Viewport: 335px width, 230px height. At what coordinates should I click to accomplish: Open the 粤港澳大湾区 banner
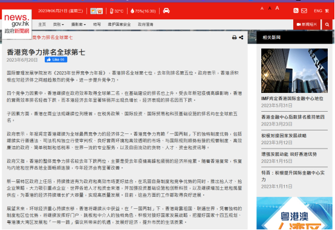[294, 213]
